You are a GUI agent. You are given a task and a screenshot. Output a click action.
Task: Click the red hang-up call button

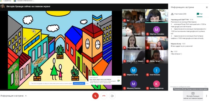(104, 96)
